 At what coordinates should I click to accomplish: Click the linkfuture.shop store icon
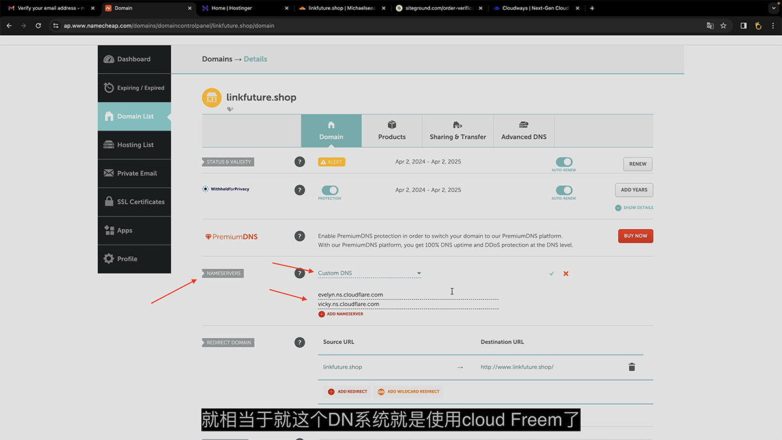[x=211, y=98]
